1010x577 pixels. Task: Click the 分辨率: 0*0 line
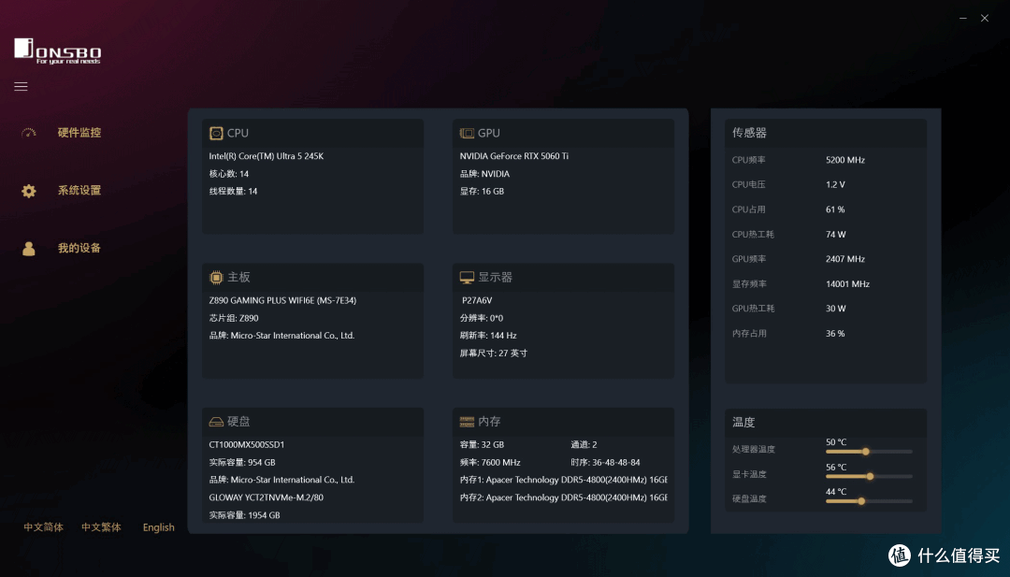[x=482, y=319]
